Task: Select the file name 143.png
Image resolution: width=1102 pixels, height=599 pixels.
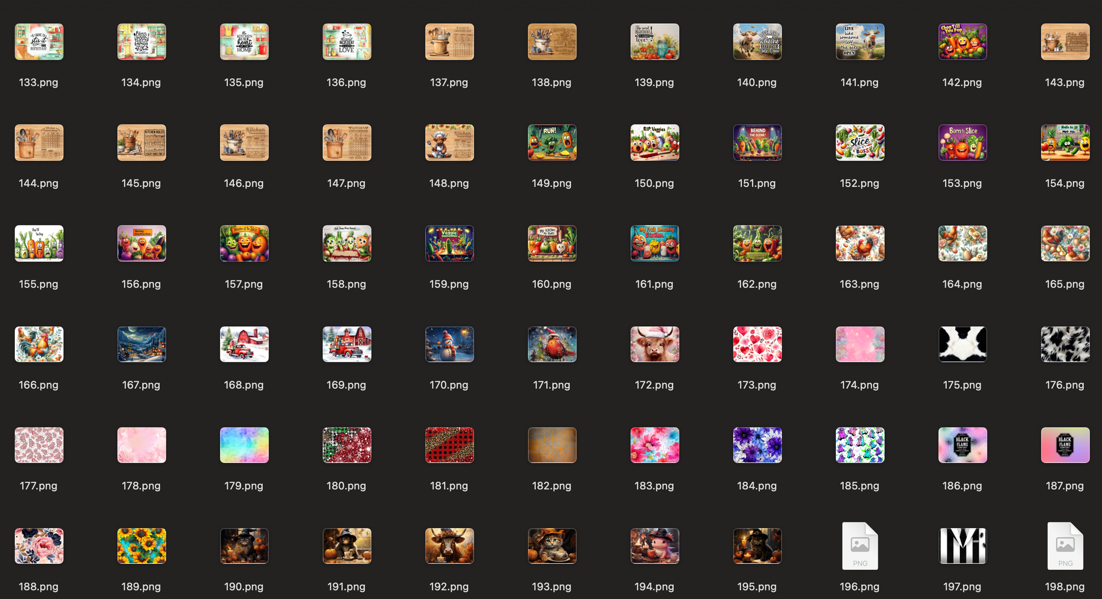Action: 1065,83
